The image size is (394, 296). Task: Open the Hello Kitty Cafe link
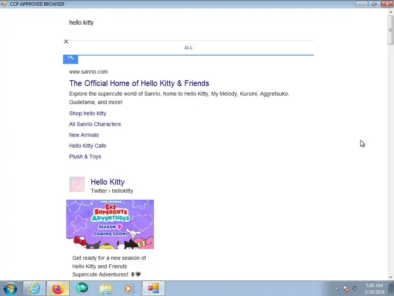point(88,146)
